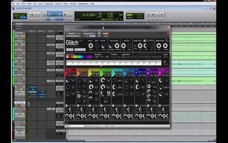
Task: Open the main counter format dropdown arrow
Action: (x=96, y=15)
